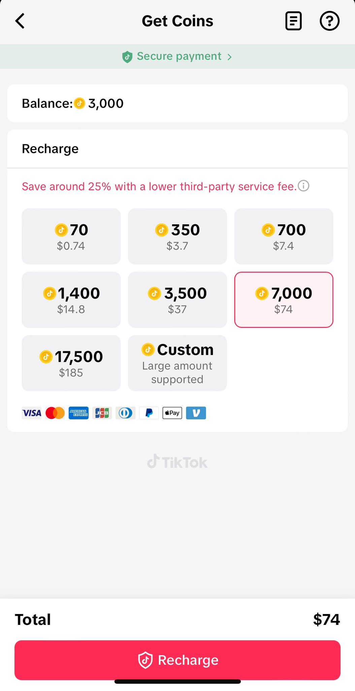The image size is (355, 691).
Task: Select the Diners Club payment icon
Action: 125,413
